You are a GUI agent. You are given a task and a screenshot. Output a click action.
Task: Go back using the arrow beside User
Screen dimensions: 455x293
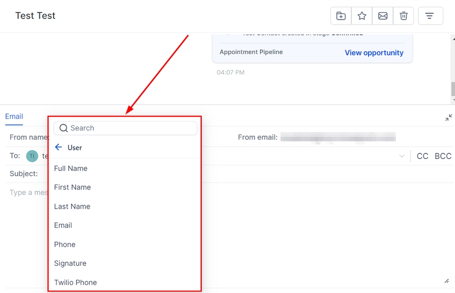tap(59, 147)
